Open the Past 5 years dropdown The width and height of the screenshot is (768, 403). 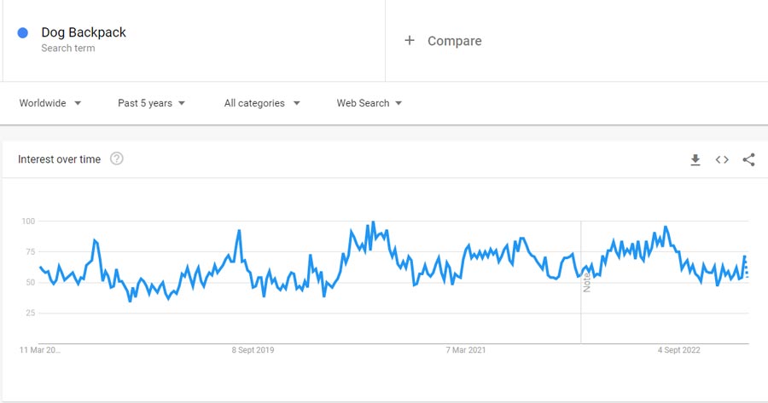pos(152,103)
